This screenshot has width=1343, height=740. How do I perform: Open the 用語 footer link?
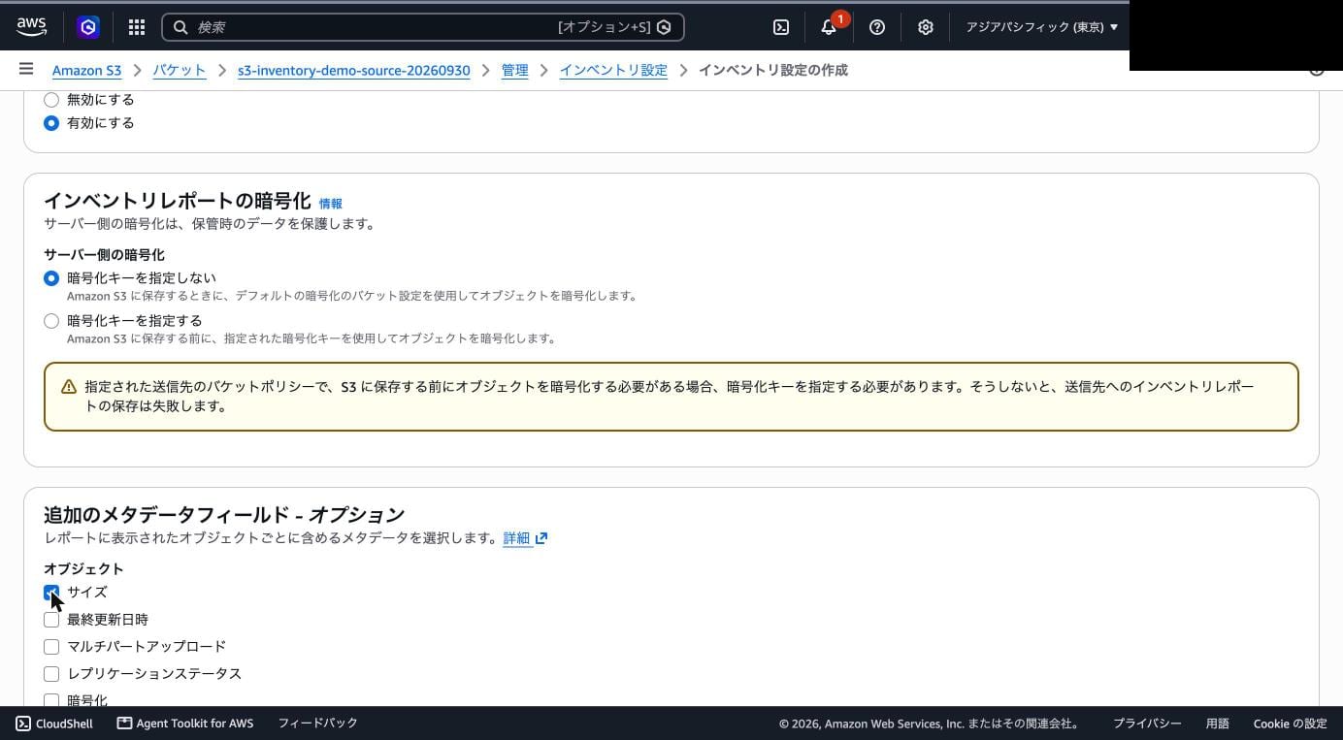point(1217,724)
